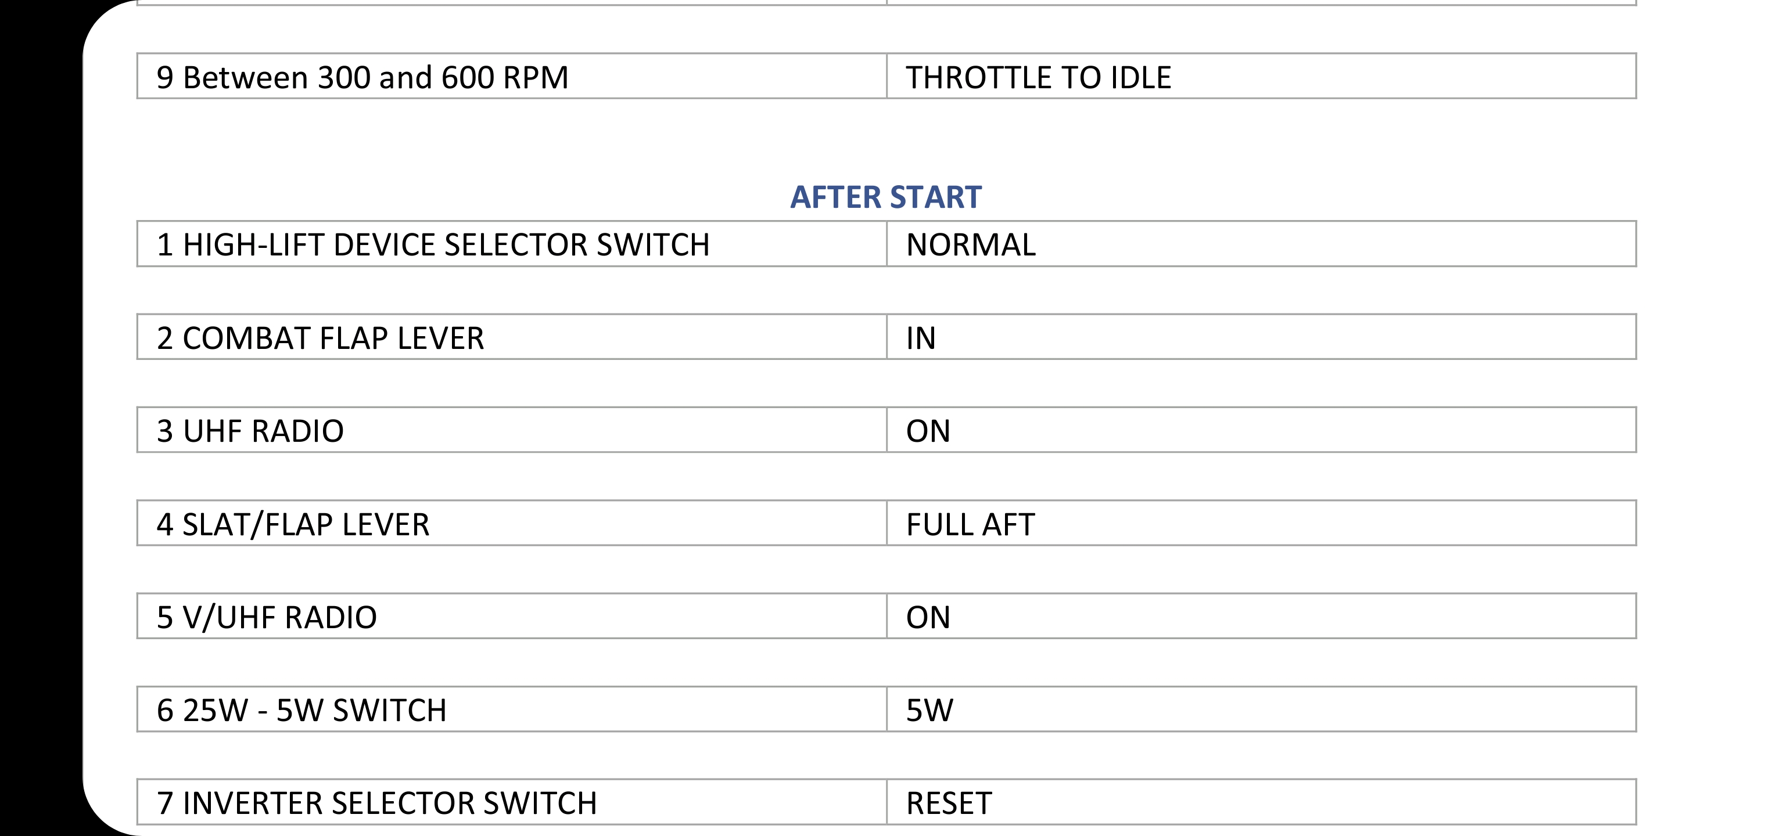Tap the FULL AFT value cell
This screenshot has height=836, width=1766.
click(x=1261, y=524)
